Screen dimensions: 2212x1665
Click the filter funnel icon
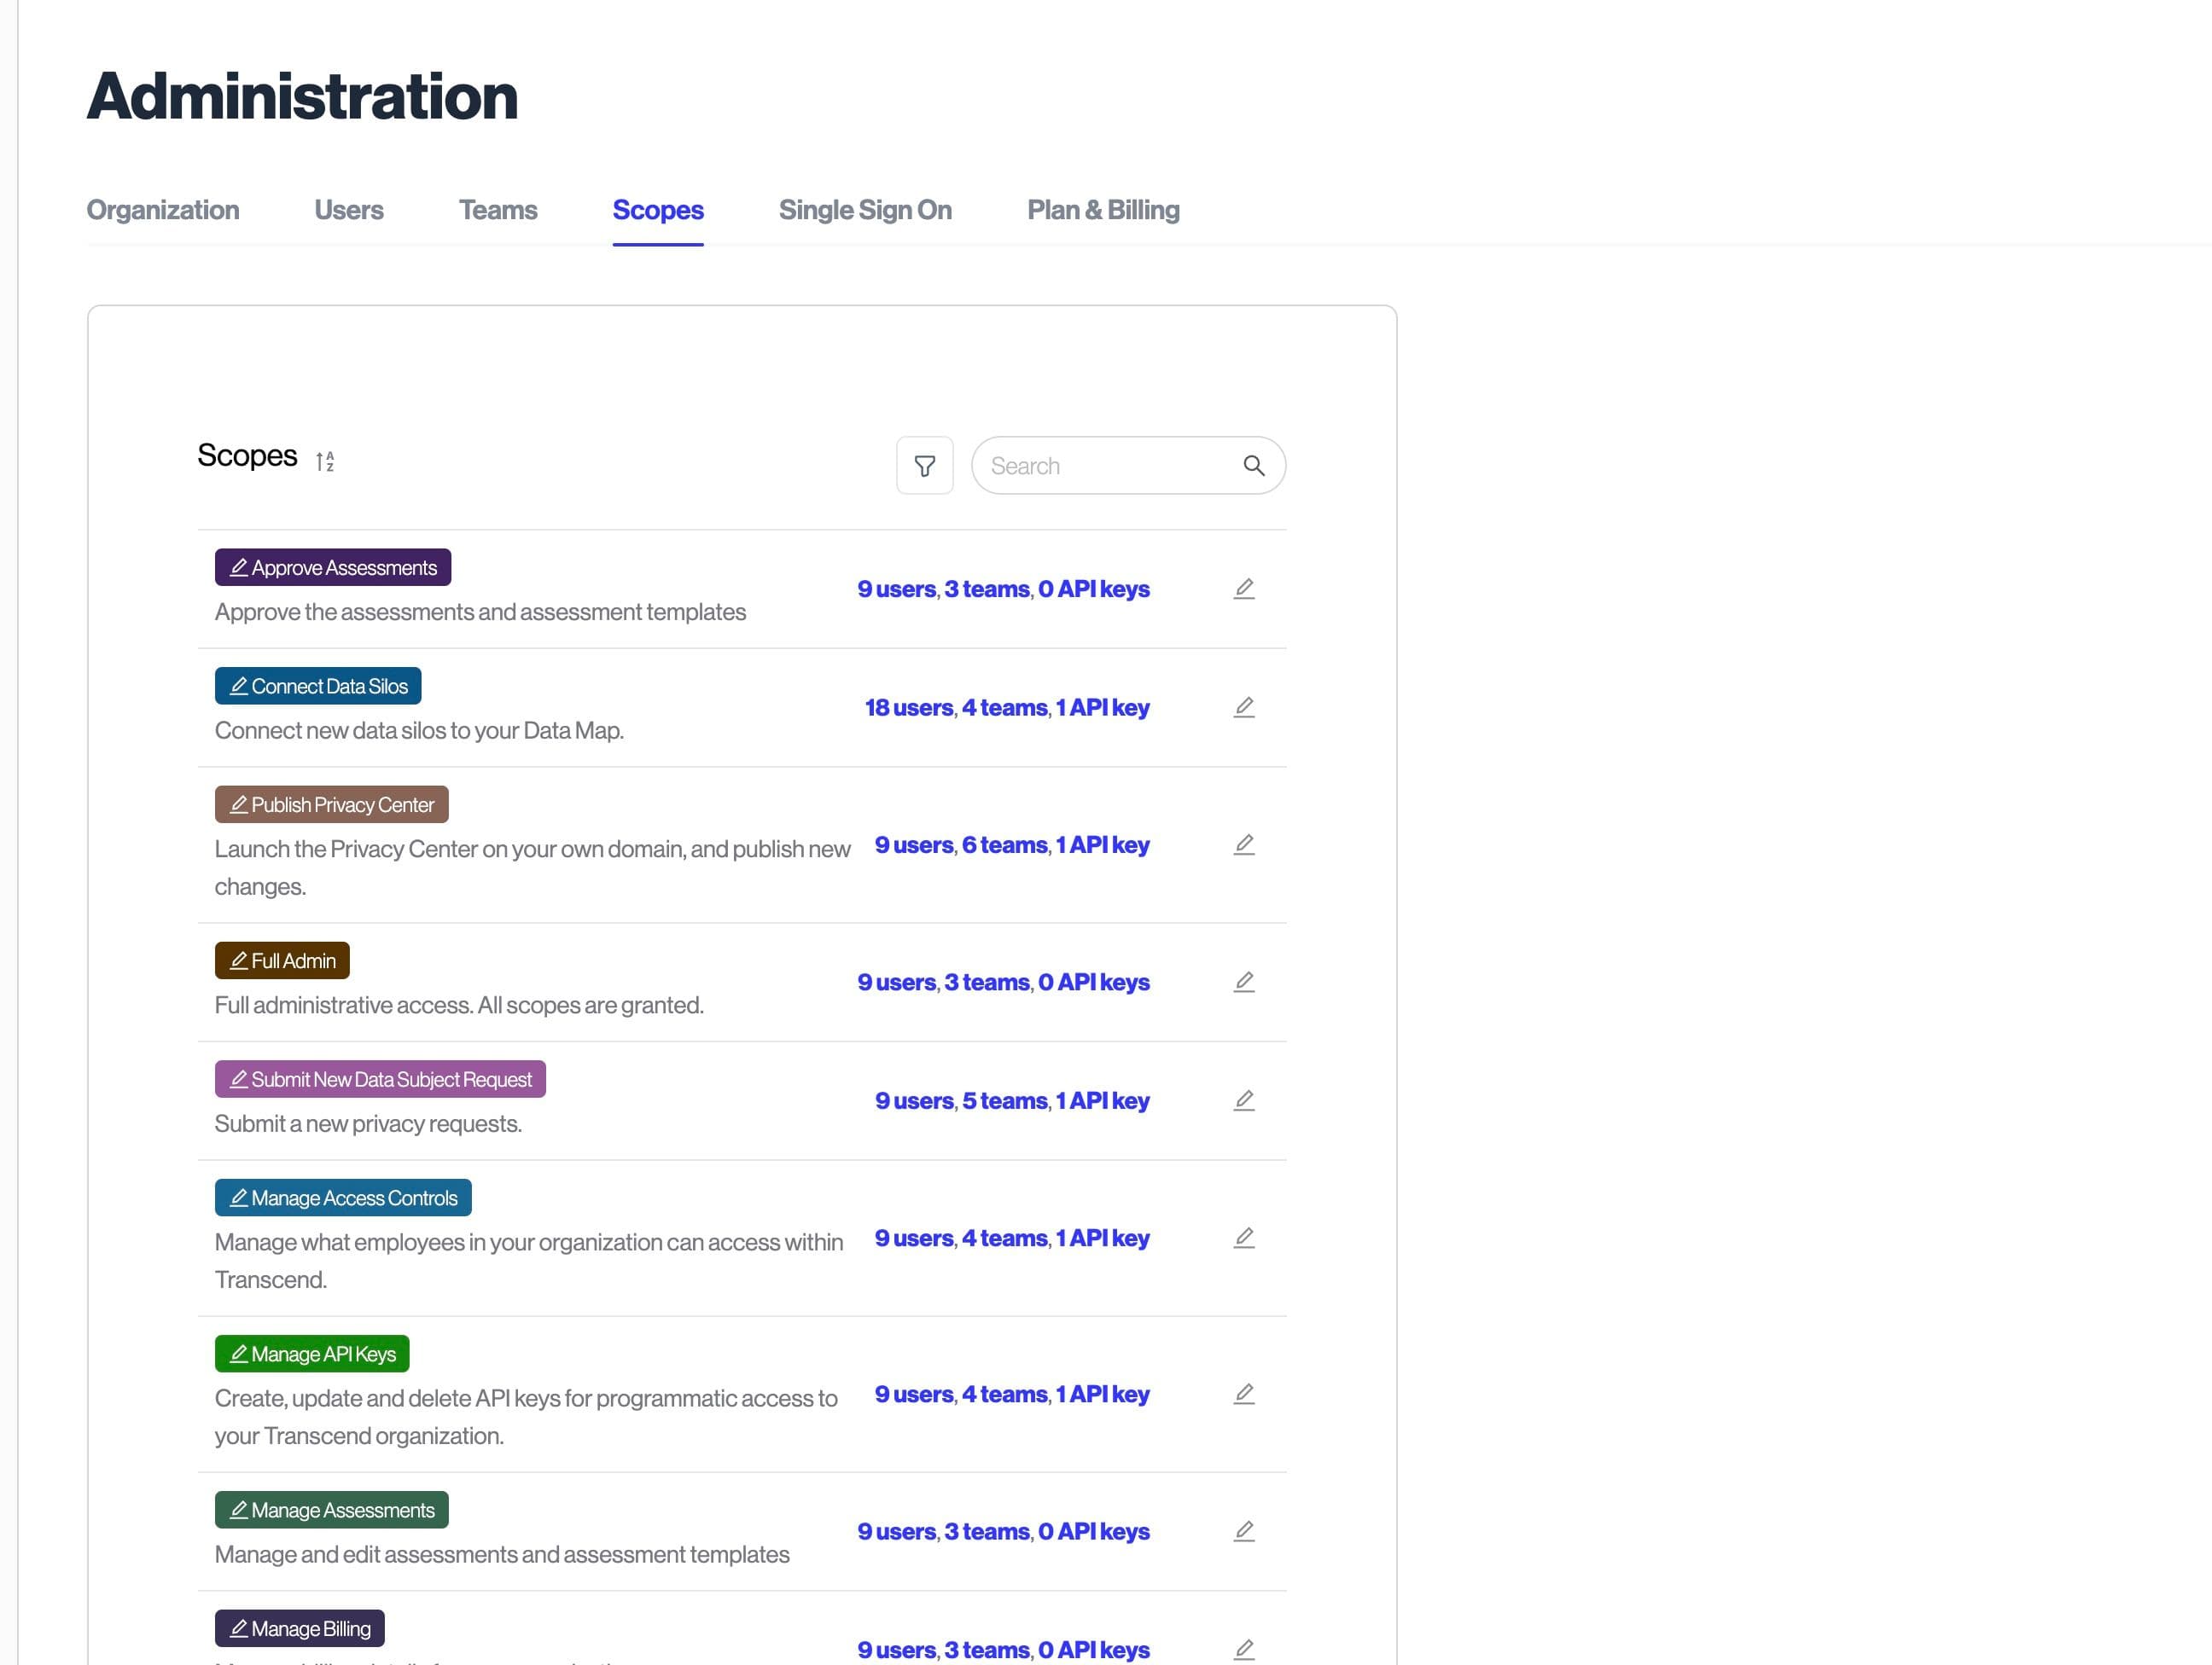[x=924, y=466]
